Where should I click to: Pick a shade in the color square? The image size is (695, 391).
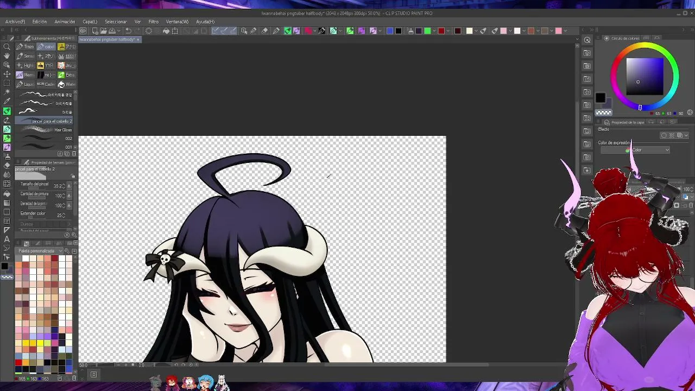[x=645, y=77]
